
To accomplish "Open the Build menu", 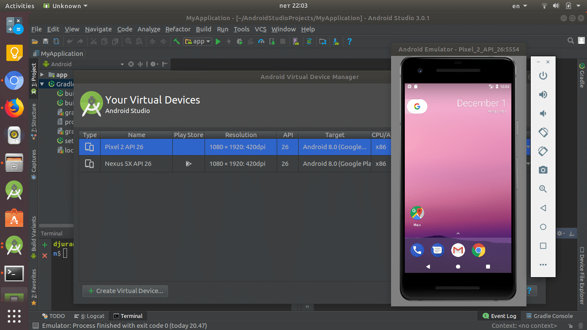I will pyautogui.click(x=203, y=29).
